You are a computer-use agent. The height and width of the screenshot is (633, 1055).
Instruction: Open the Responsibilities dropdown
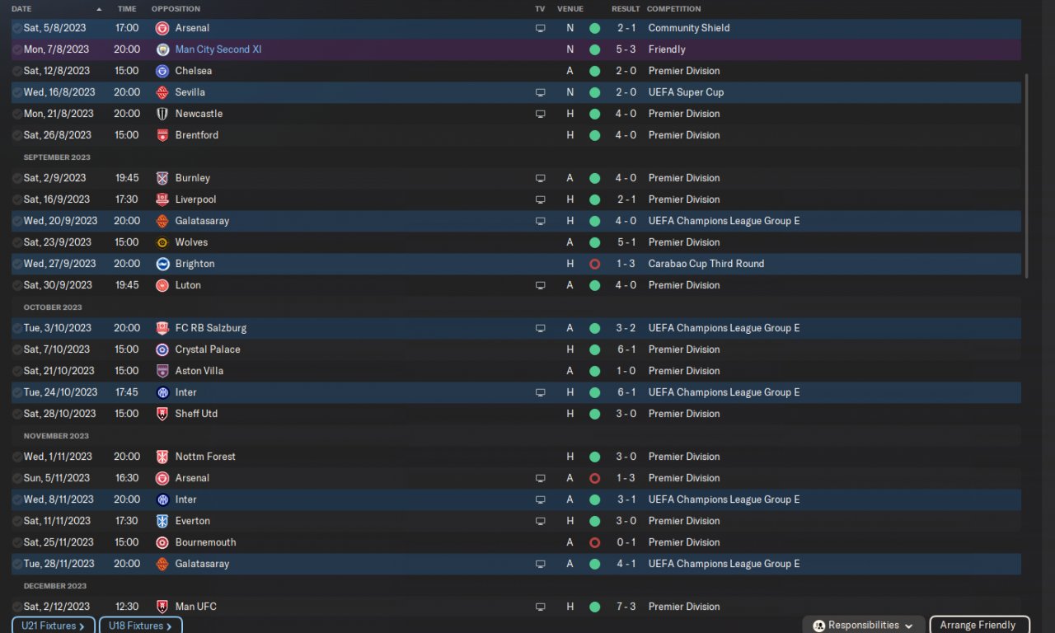click(x=864, y=626)
